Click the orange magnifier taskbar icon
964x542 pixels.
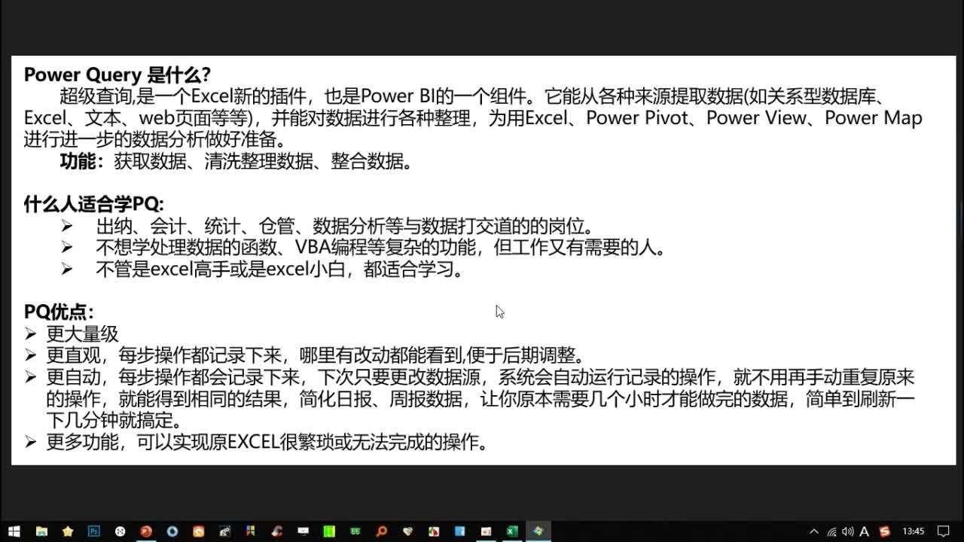tap(381, 531)
